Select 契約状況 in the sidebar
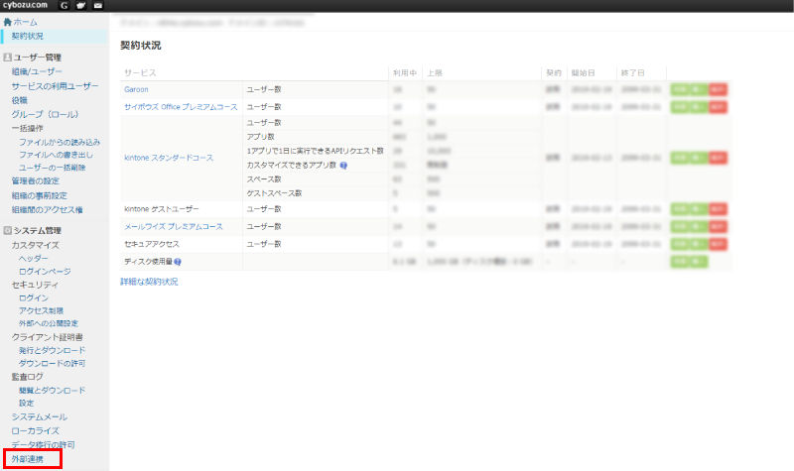Viewport: 794px width, 471px height. click(28, 37)
